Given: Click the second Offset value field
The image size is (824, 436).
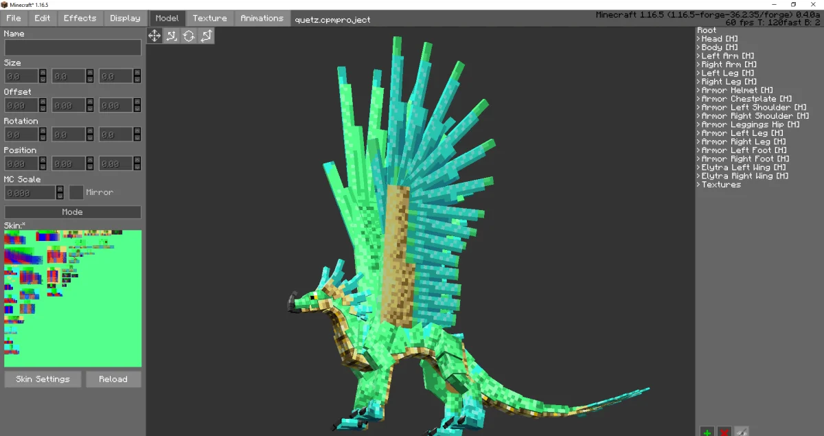Looking at the screenshot, I should (x=69, y=106).
